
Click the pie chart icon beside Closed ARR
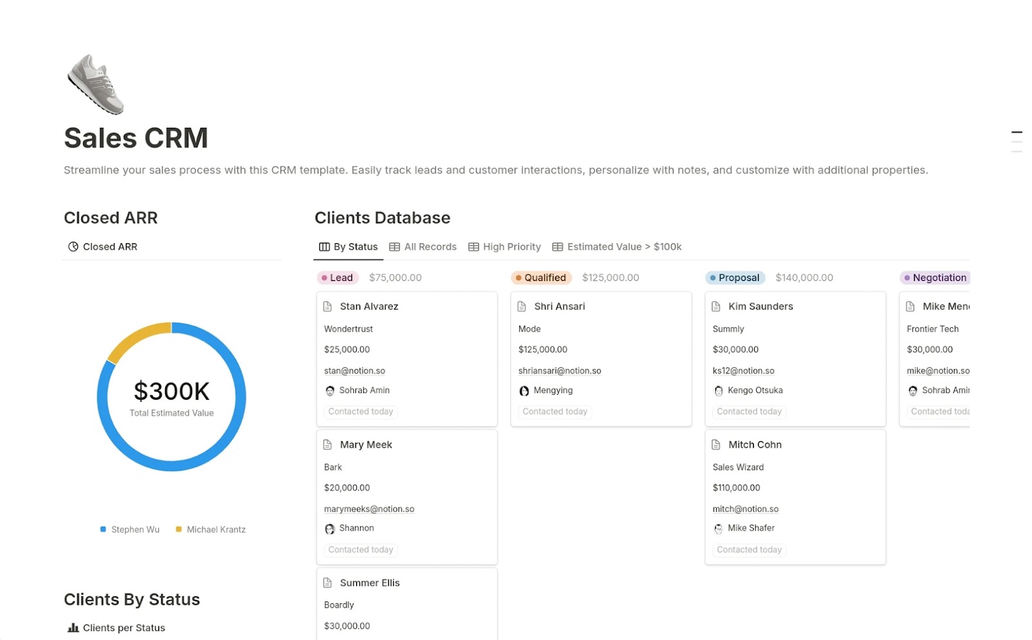(72, 246)
